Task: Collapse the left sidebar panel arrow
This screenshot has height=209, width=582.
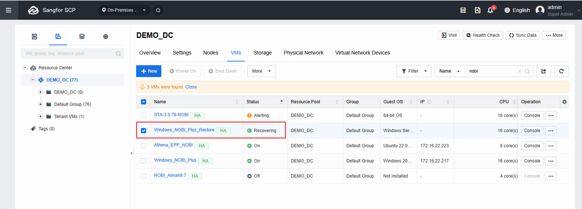Action: (131, 153)
